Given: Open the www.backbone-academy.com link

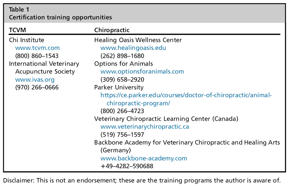Looking at the screenshot, I should [x=144, y=158].
